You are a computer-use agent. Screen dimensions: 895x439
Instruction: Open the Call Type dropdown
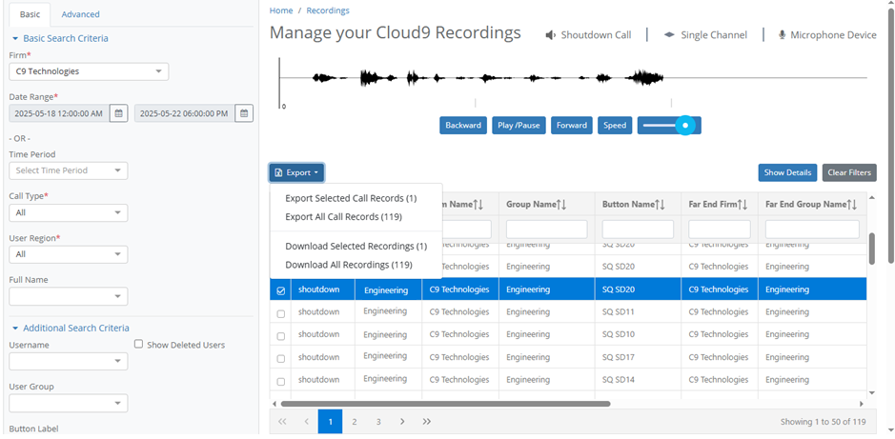tap(69, 212)
